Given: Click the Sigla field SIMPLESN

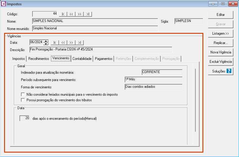Looking at the screenshot, I should tap(189, 21).
